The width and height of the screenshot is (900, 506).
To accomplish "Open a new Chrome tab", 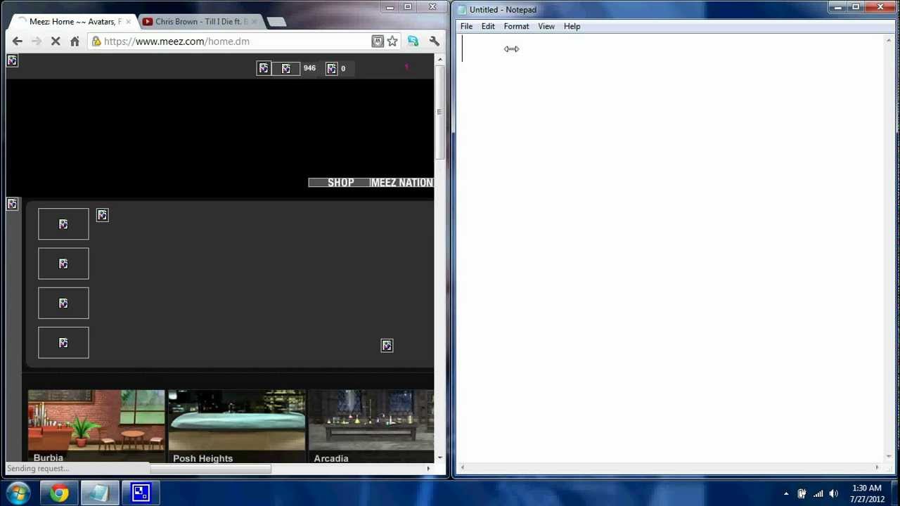I will tap(276, 22).
